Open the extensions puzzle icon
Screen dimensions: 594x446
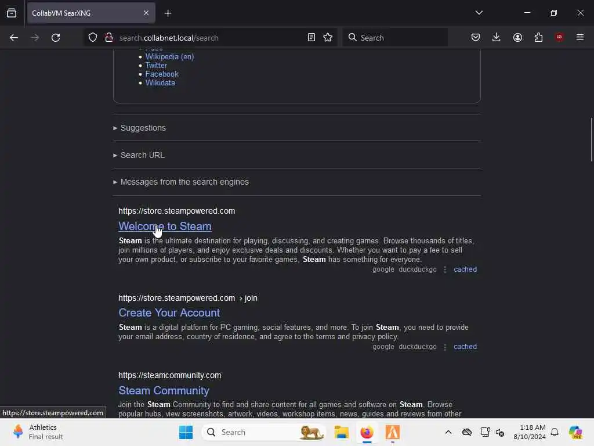[538, 37]
